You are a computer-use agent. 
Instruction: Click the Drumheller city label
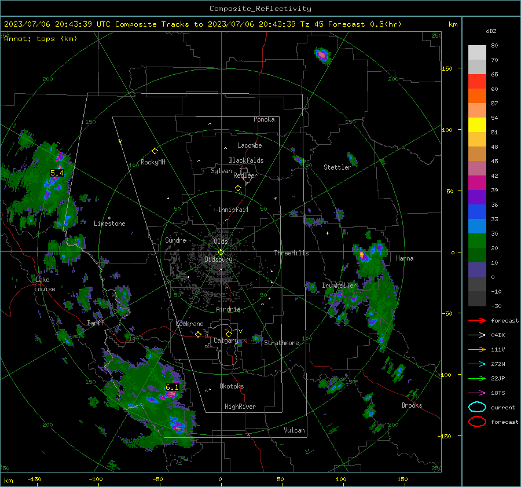(339, 285)
